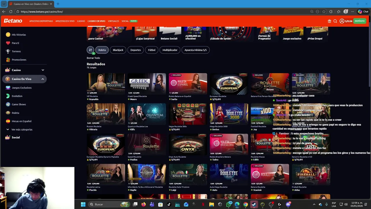Toggle the Multiplicador filter chip

coord(170,50)
